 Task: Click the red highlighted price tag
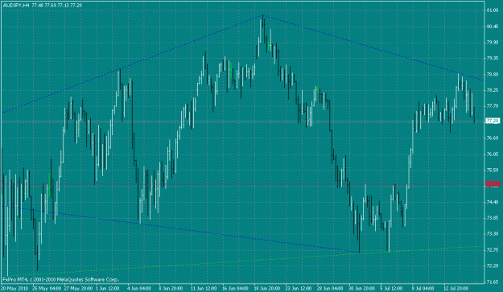tap(493, 184)
